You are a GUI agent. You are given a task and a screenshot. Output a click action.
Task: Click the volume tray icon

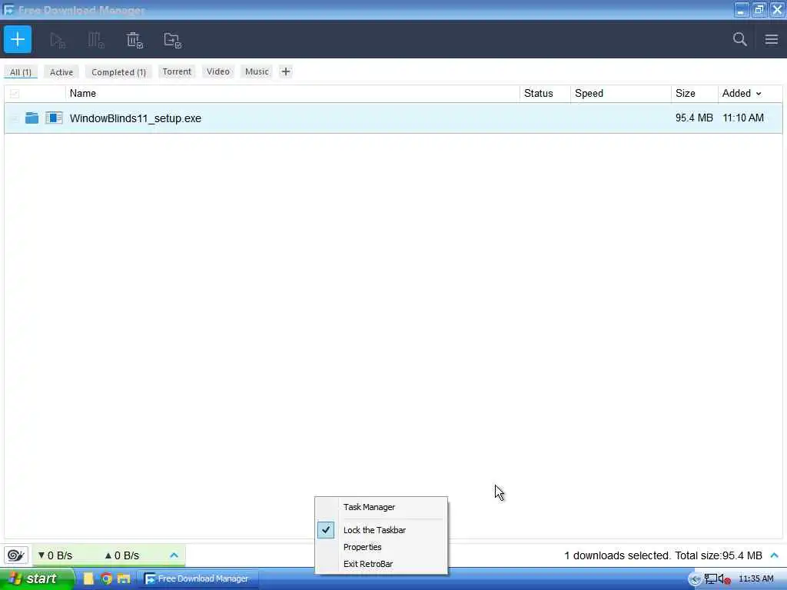point(724,579)
